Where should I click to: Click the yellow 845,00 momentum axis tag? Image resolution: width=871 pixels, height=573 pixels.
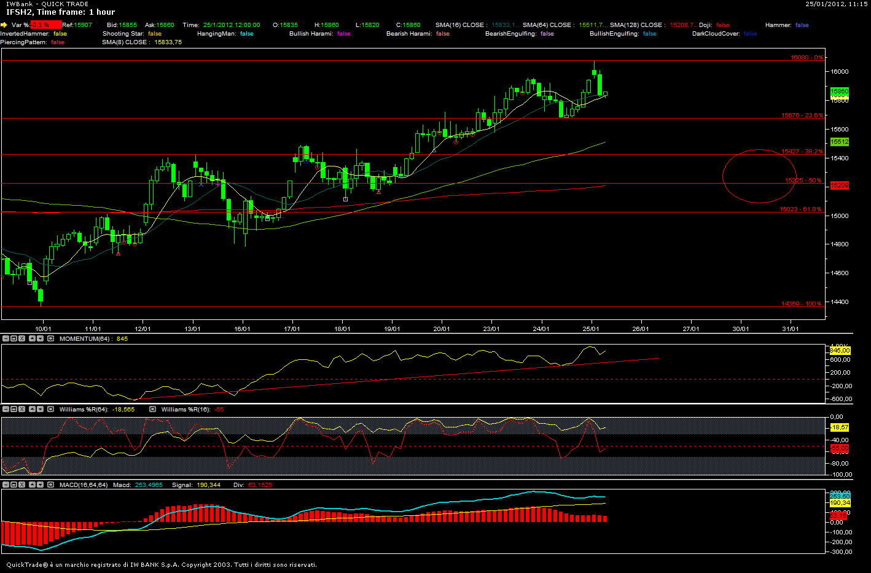click(840, 351)
